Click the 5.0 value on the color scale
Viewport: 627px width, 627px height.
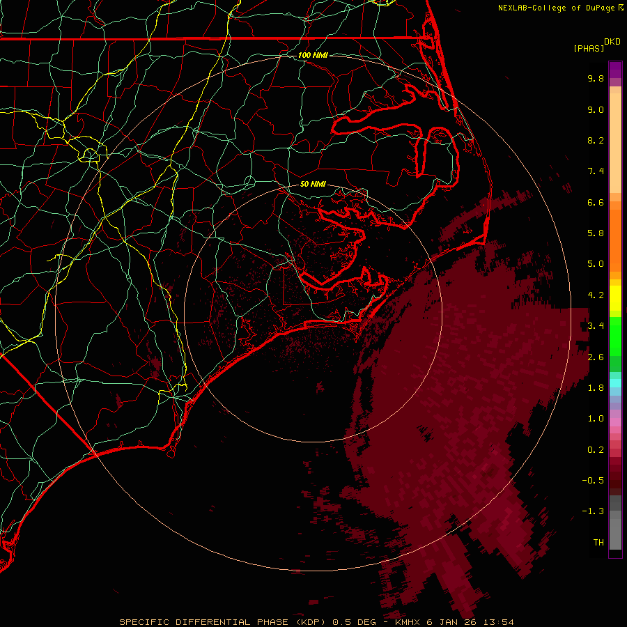pos(596,264)
